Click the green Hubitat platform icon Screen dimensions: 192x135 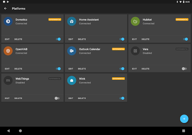[135, 21]
